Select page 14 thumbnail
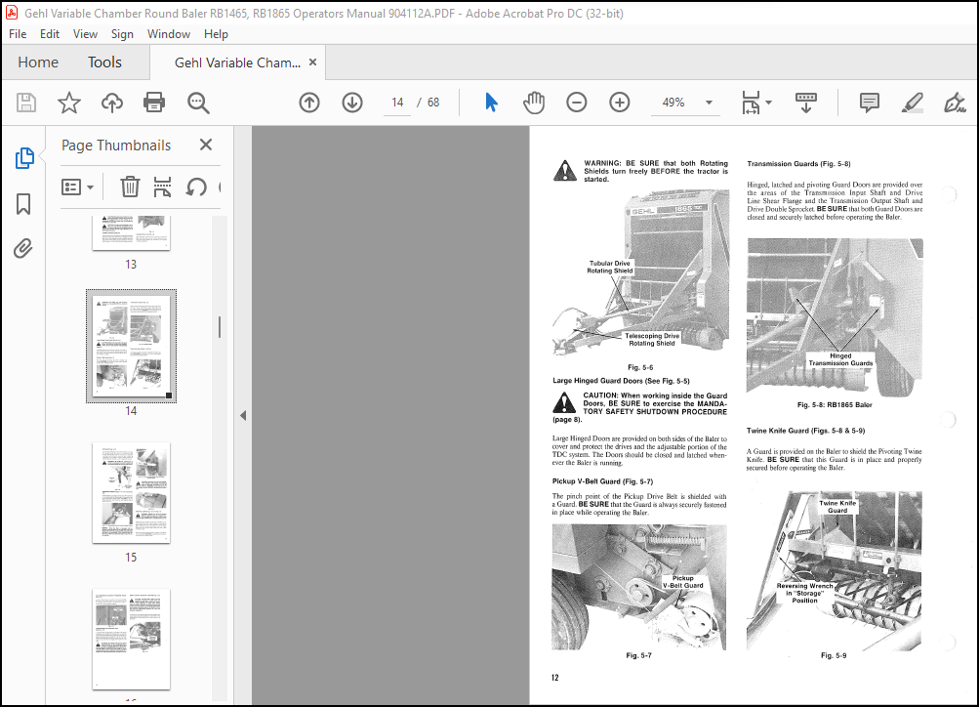The image size is (979, 707). click(131, 346)
